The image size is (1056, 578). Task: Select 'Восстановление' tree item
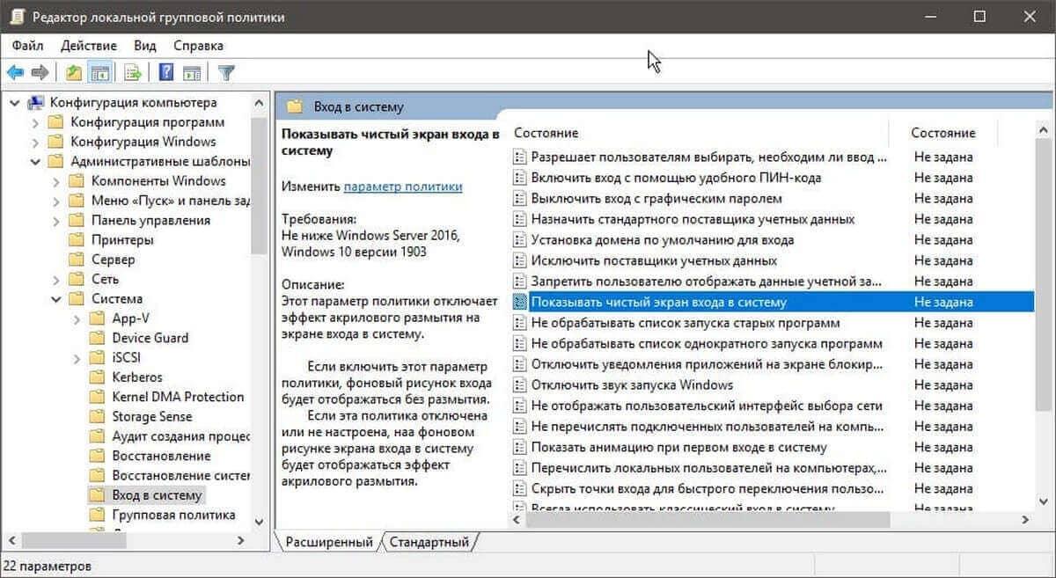[x=161, y=456]
